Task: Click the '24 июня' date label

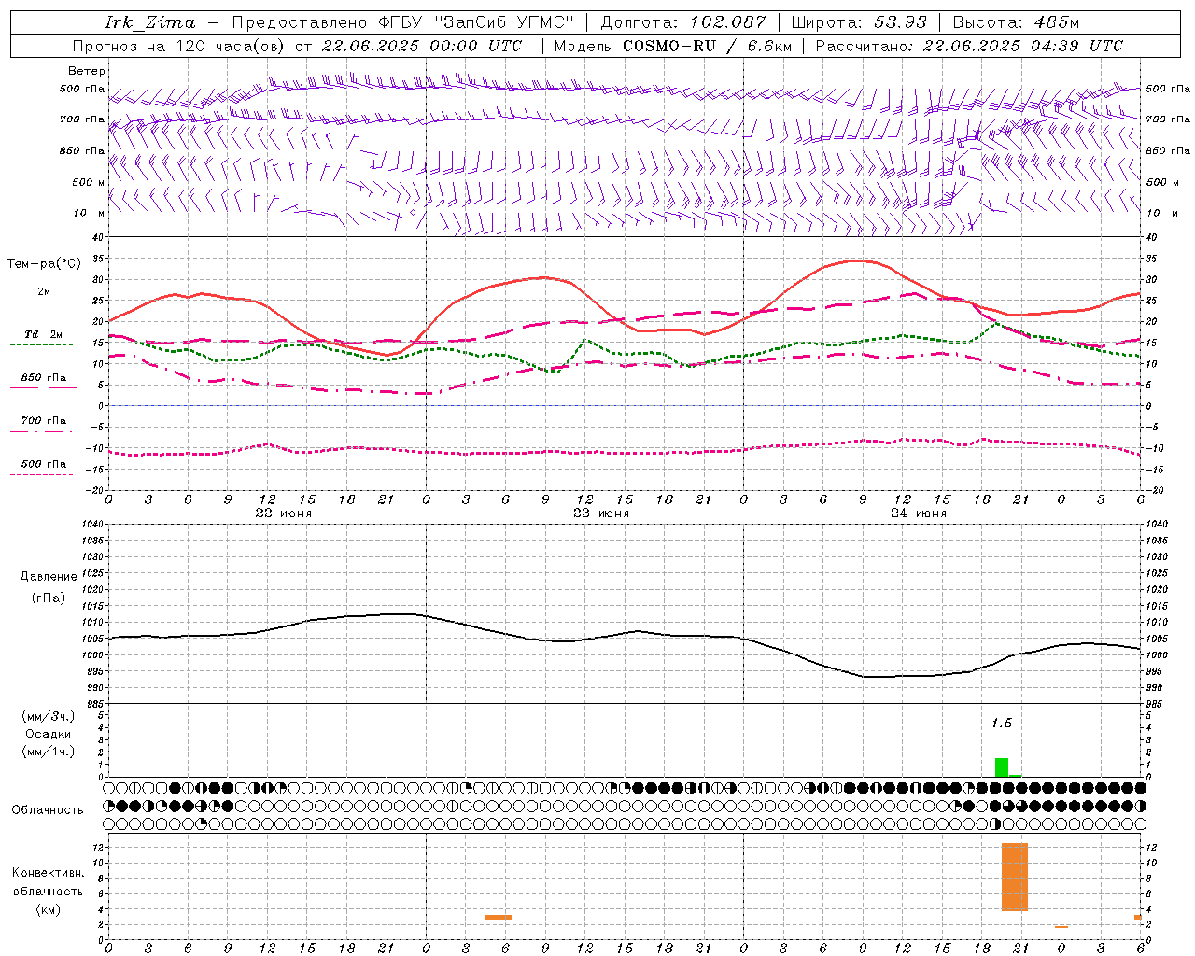Action: (x=919, y=513)
